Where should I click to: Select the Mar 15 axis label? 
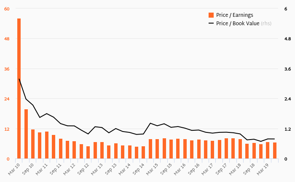[152, 169]
